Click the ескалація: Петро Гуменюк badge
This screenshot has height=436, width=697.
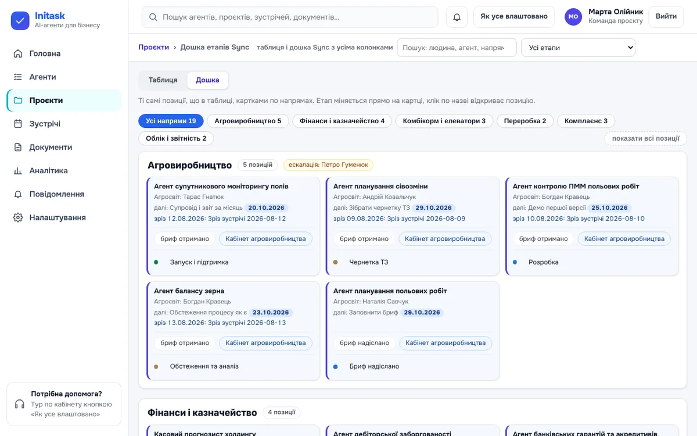(328, 165)
